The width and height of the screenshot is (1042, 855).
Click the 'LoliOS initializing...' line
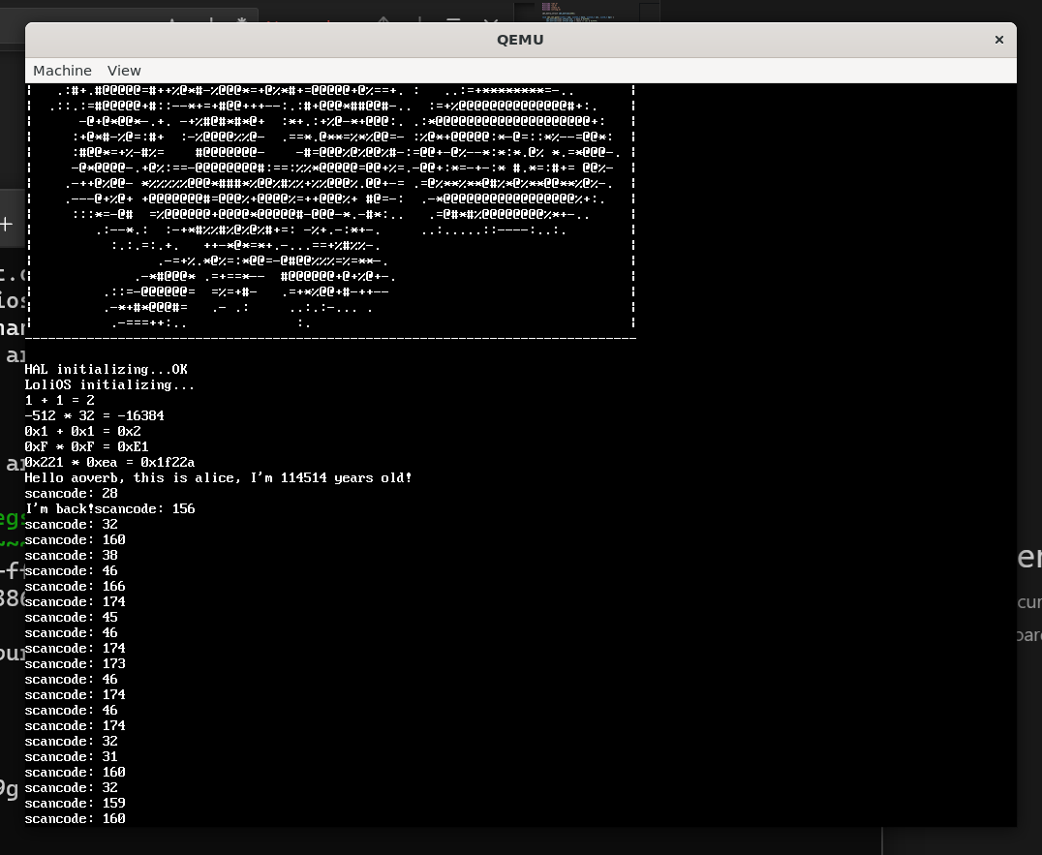[109, 384]
